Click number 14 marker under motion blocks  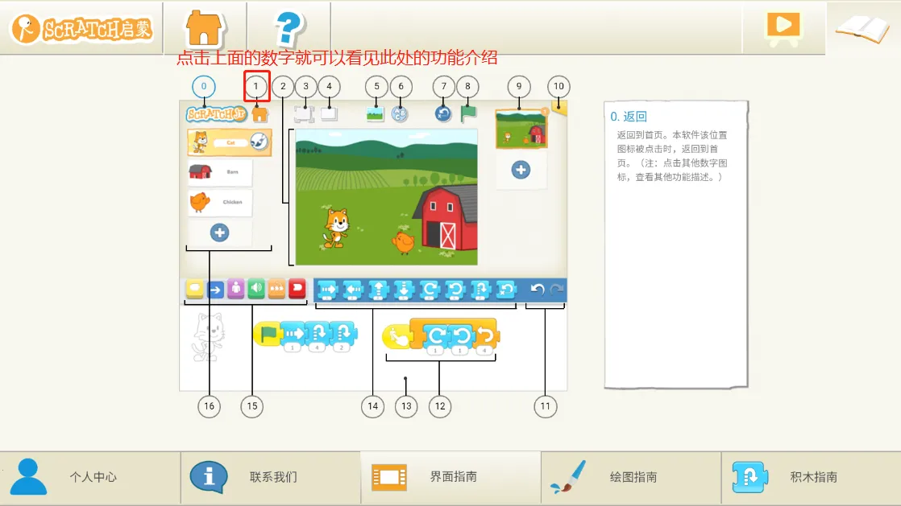[372, 406]
